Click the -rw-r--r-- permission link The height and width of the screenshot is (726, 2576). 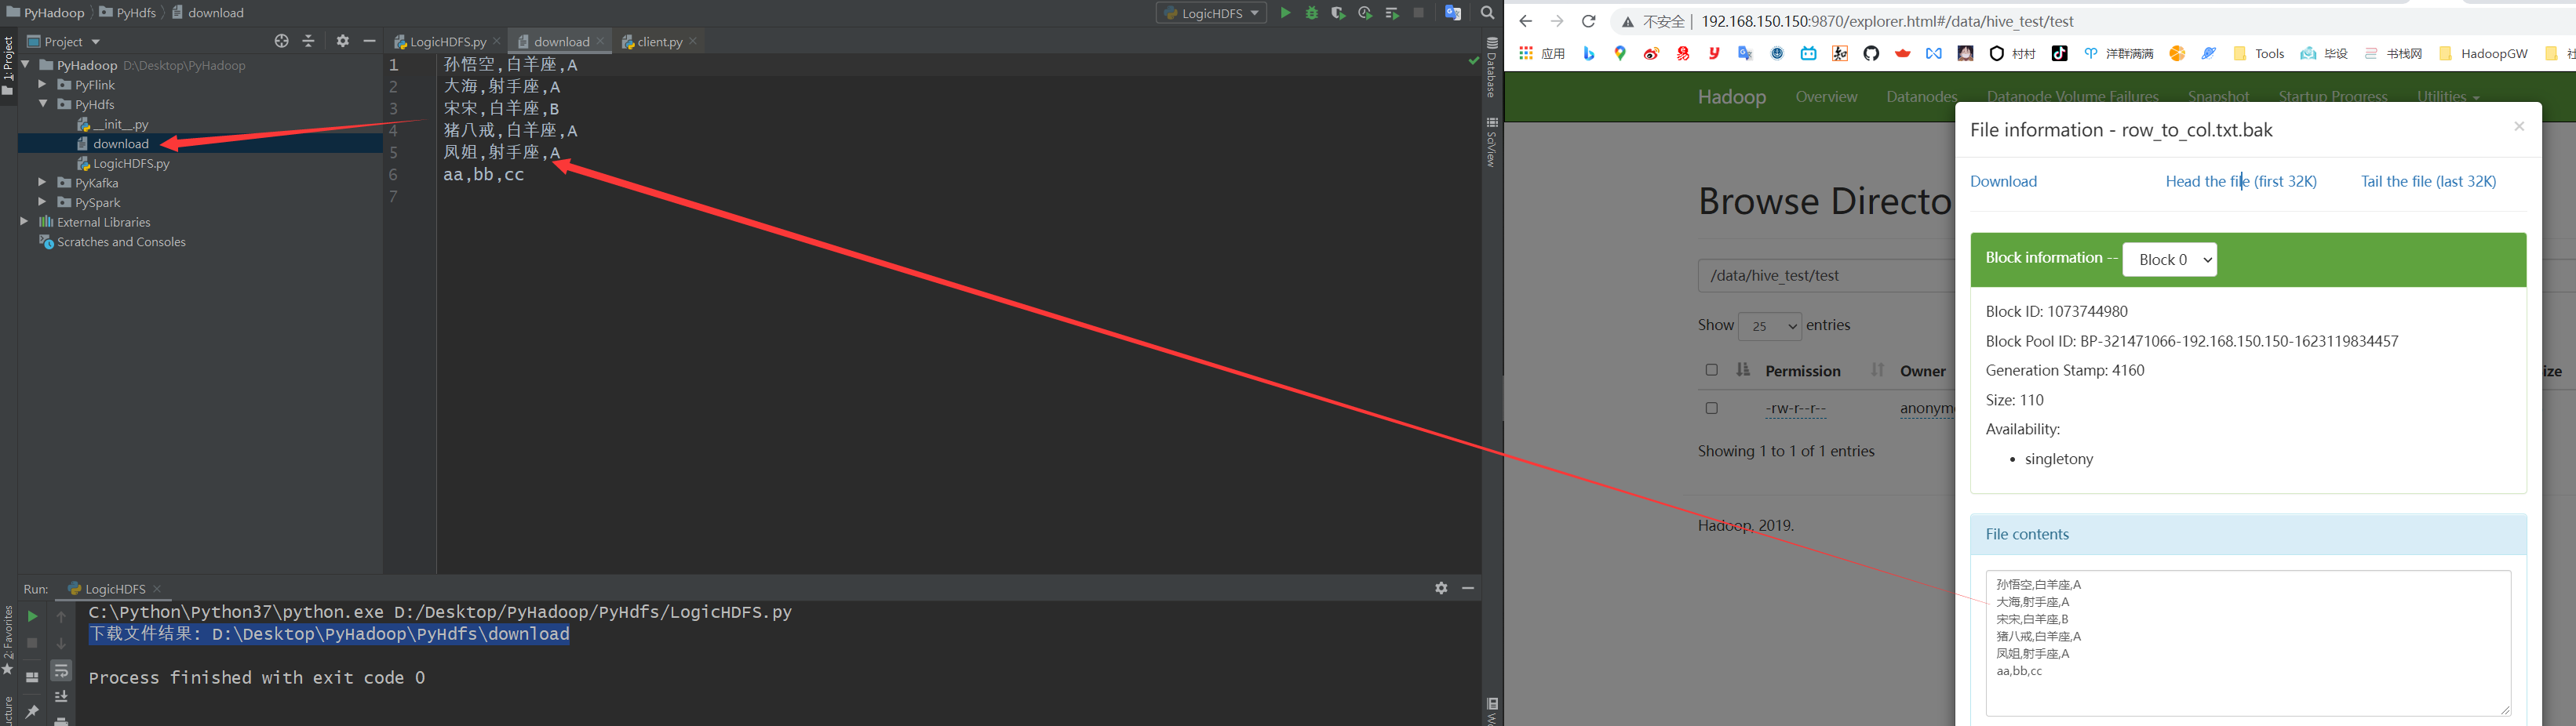click(x=1795, y=408)
